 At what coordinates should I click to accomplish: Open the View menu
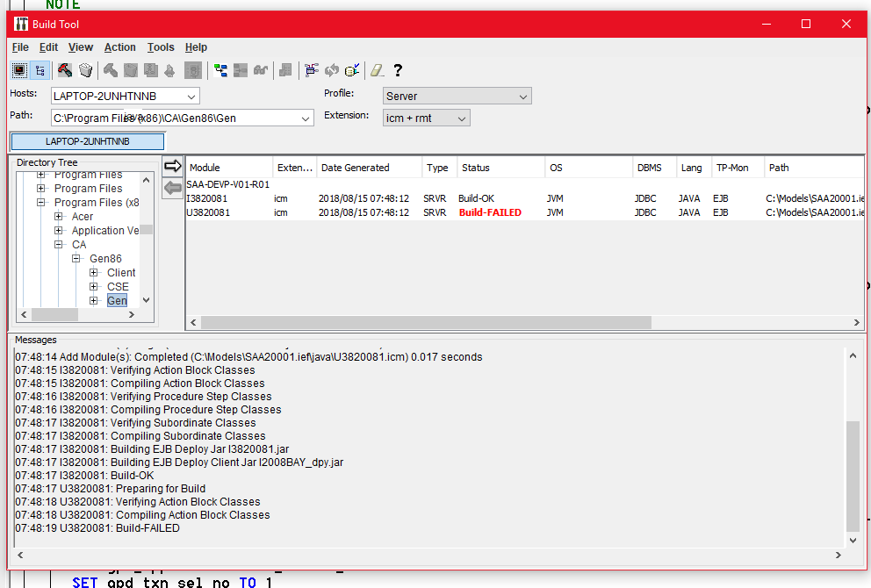[81, 47]
